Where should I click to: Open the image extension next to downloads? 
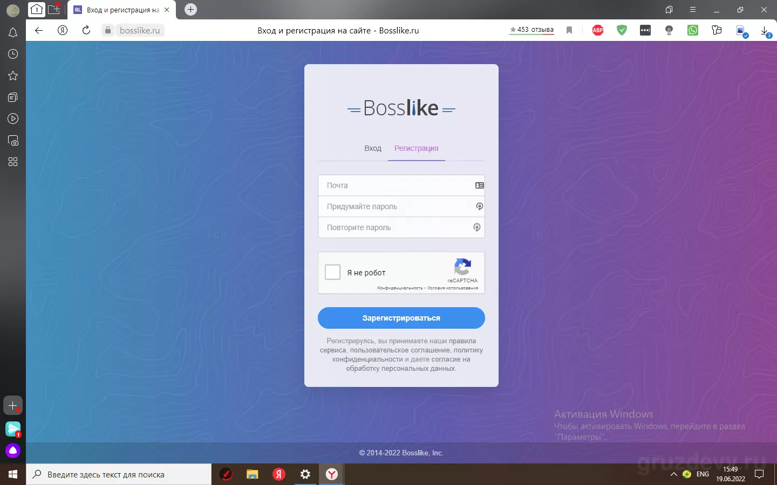coord(741,31)
